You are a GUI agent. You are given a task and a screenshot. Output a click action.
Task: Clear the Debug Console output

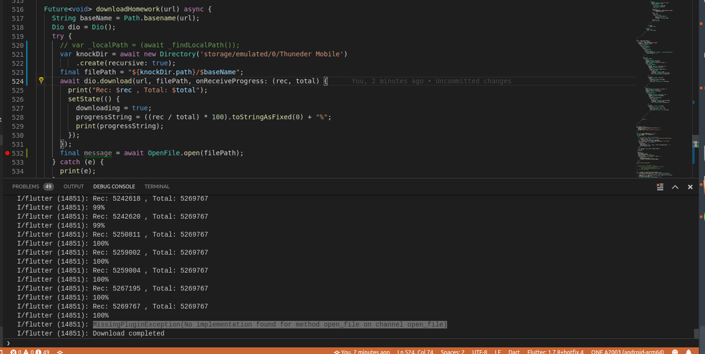(x=659, y=186)
